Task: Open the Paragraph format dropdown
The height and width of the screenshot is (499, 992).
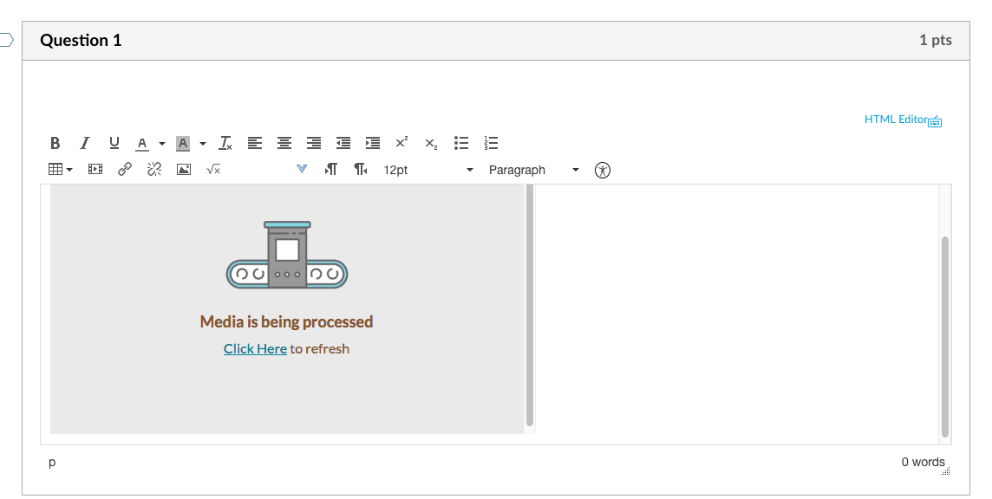Action: [534, 170]
